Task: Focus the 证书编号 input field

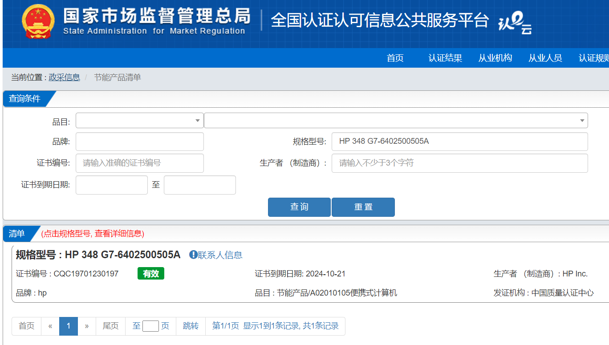Action: (x=140, y=163)
